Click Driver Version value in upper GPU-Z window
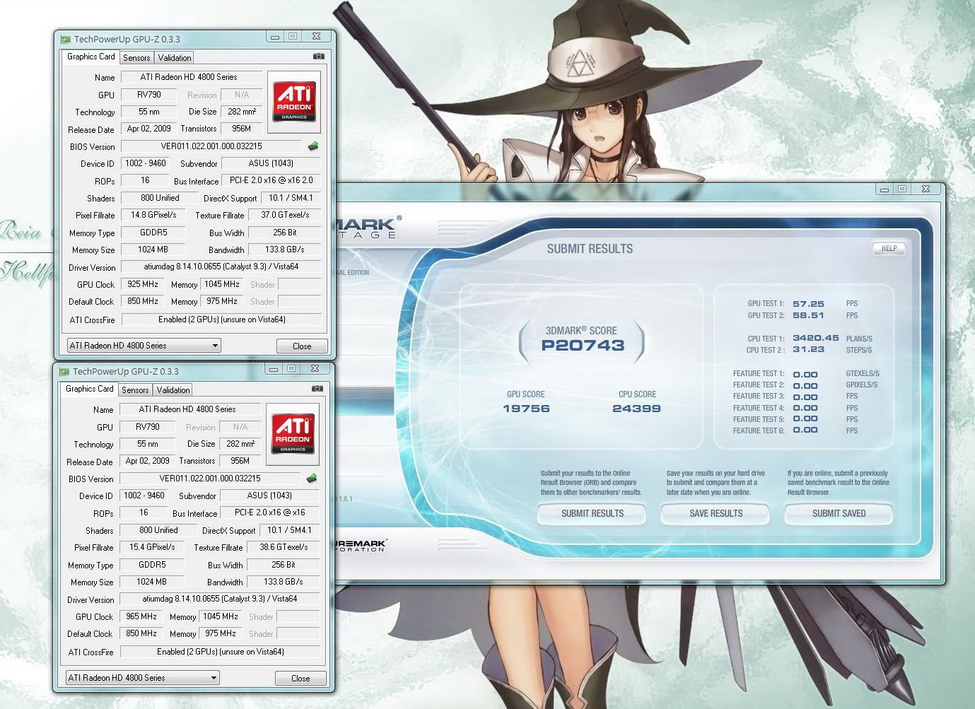The width and height of the screenshot is (975, 709). pos(221,266)
